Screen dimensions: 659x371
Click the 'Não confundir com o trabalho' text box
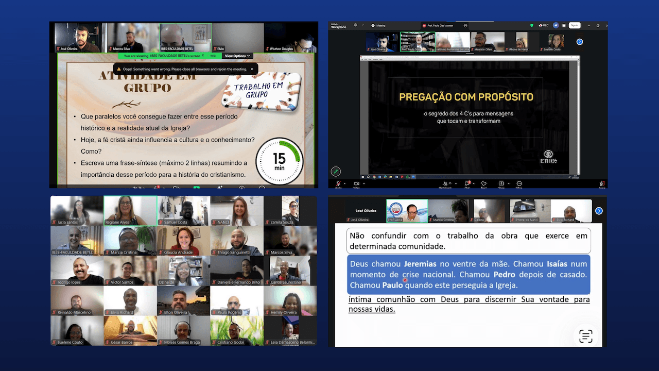pyautogui.click(x=469, y=241)
